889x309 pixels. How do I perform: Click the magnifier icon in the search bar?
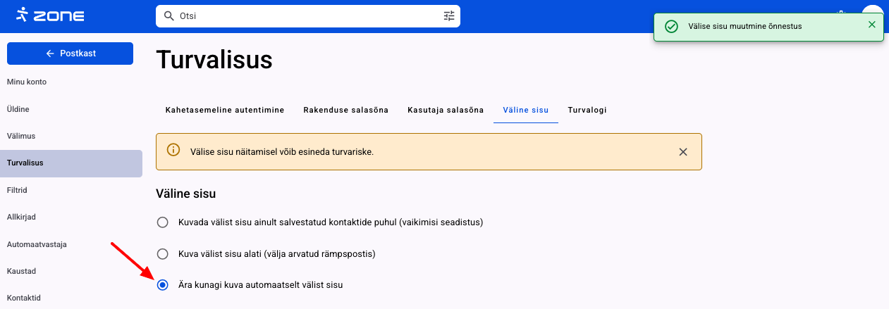click(168, 15)
